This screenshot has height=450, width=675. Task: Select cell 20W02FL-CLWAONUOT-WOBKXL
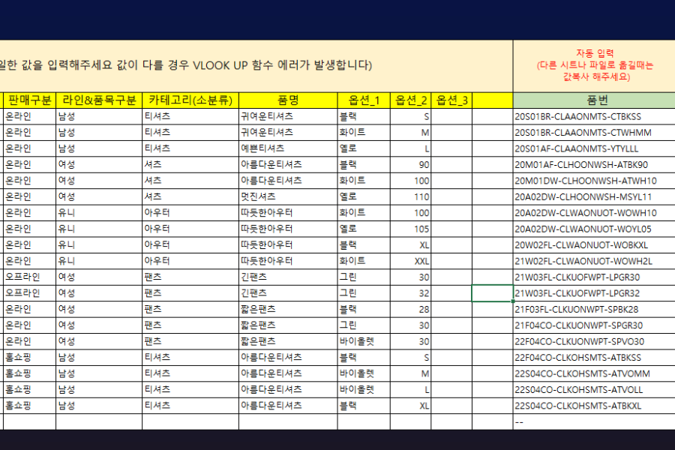(x=595, y=245)
